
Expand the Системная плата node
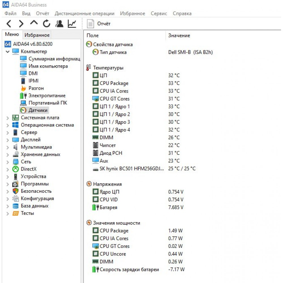click(8, 118)
